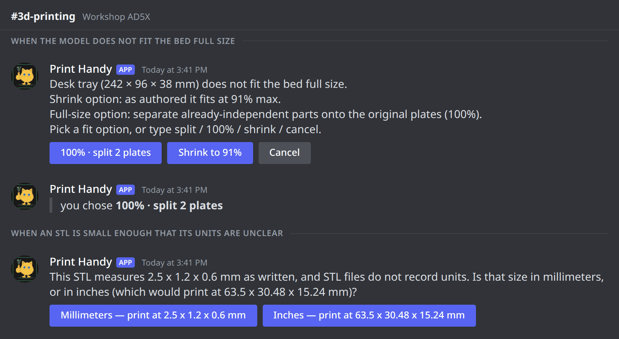The image size is (619, 339).
Task: Click timestamp on the 'you chose' message
Action: [174, 190]
